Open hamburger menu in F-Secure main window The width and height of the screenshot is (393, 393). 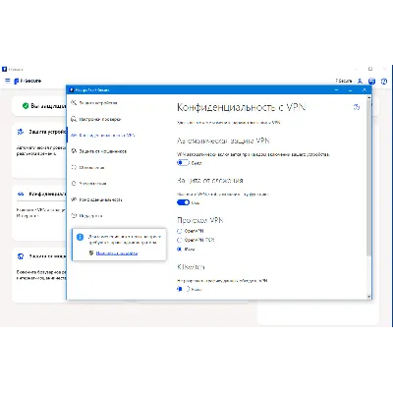[8, 81]
